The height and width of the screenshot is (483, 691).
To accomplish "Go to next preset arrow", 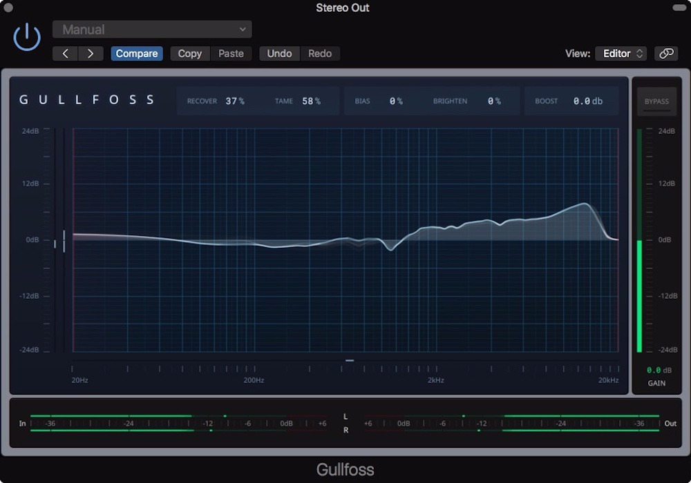I will click(x=91, y=54).
